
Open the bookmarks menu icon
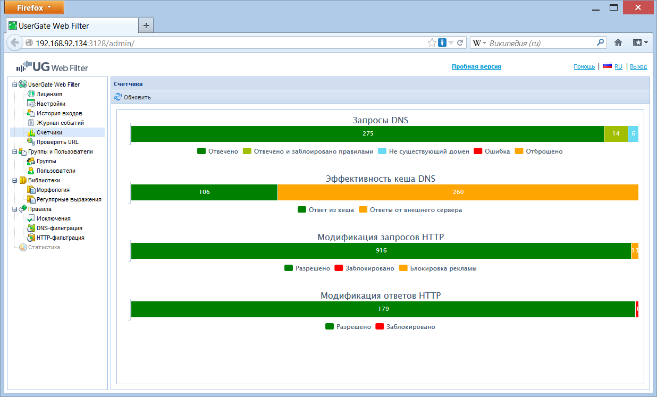click(x=637, y=43)
